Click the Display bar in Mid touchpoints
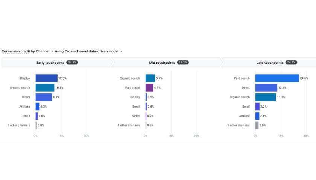 tap(146, 97)
